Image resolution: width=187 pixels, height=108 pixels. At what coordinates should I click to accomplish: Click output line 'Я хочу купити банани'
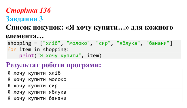point(37,99)
